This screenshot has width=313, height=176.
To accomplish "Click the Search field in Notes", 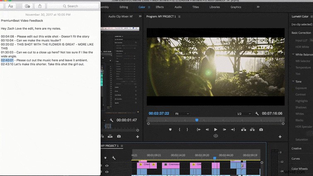I will pyautogui.click(x=73, y=6).
